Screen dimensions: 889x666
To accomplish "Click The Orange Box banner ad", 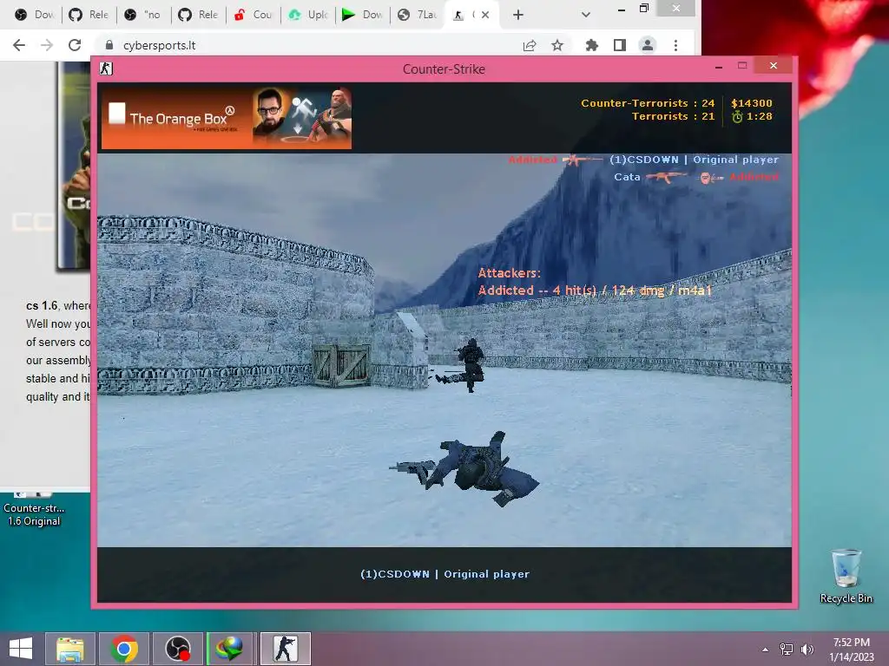I will coord(227,118).
